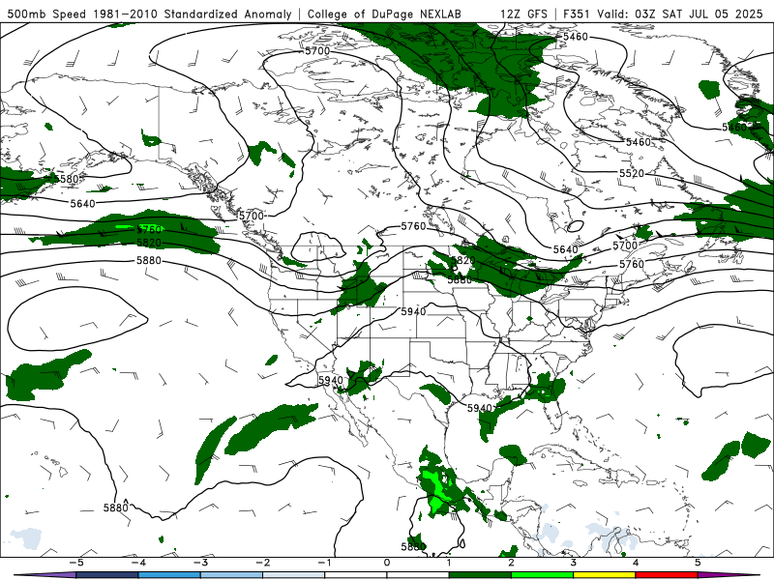
Task: Click the colorbar tick label -5
Action: (76, 563)
